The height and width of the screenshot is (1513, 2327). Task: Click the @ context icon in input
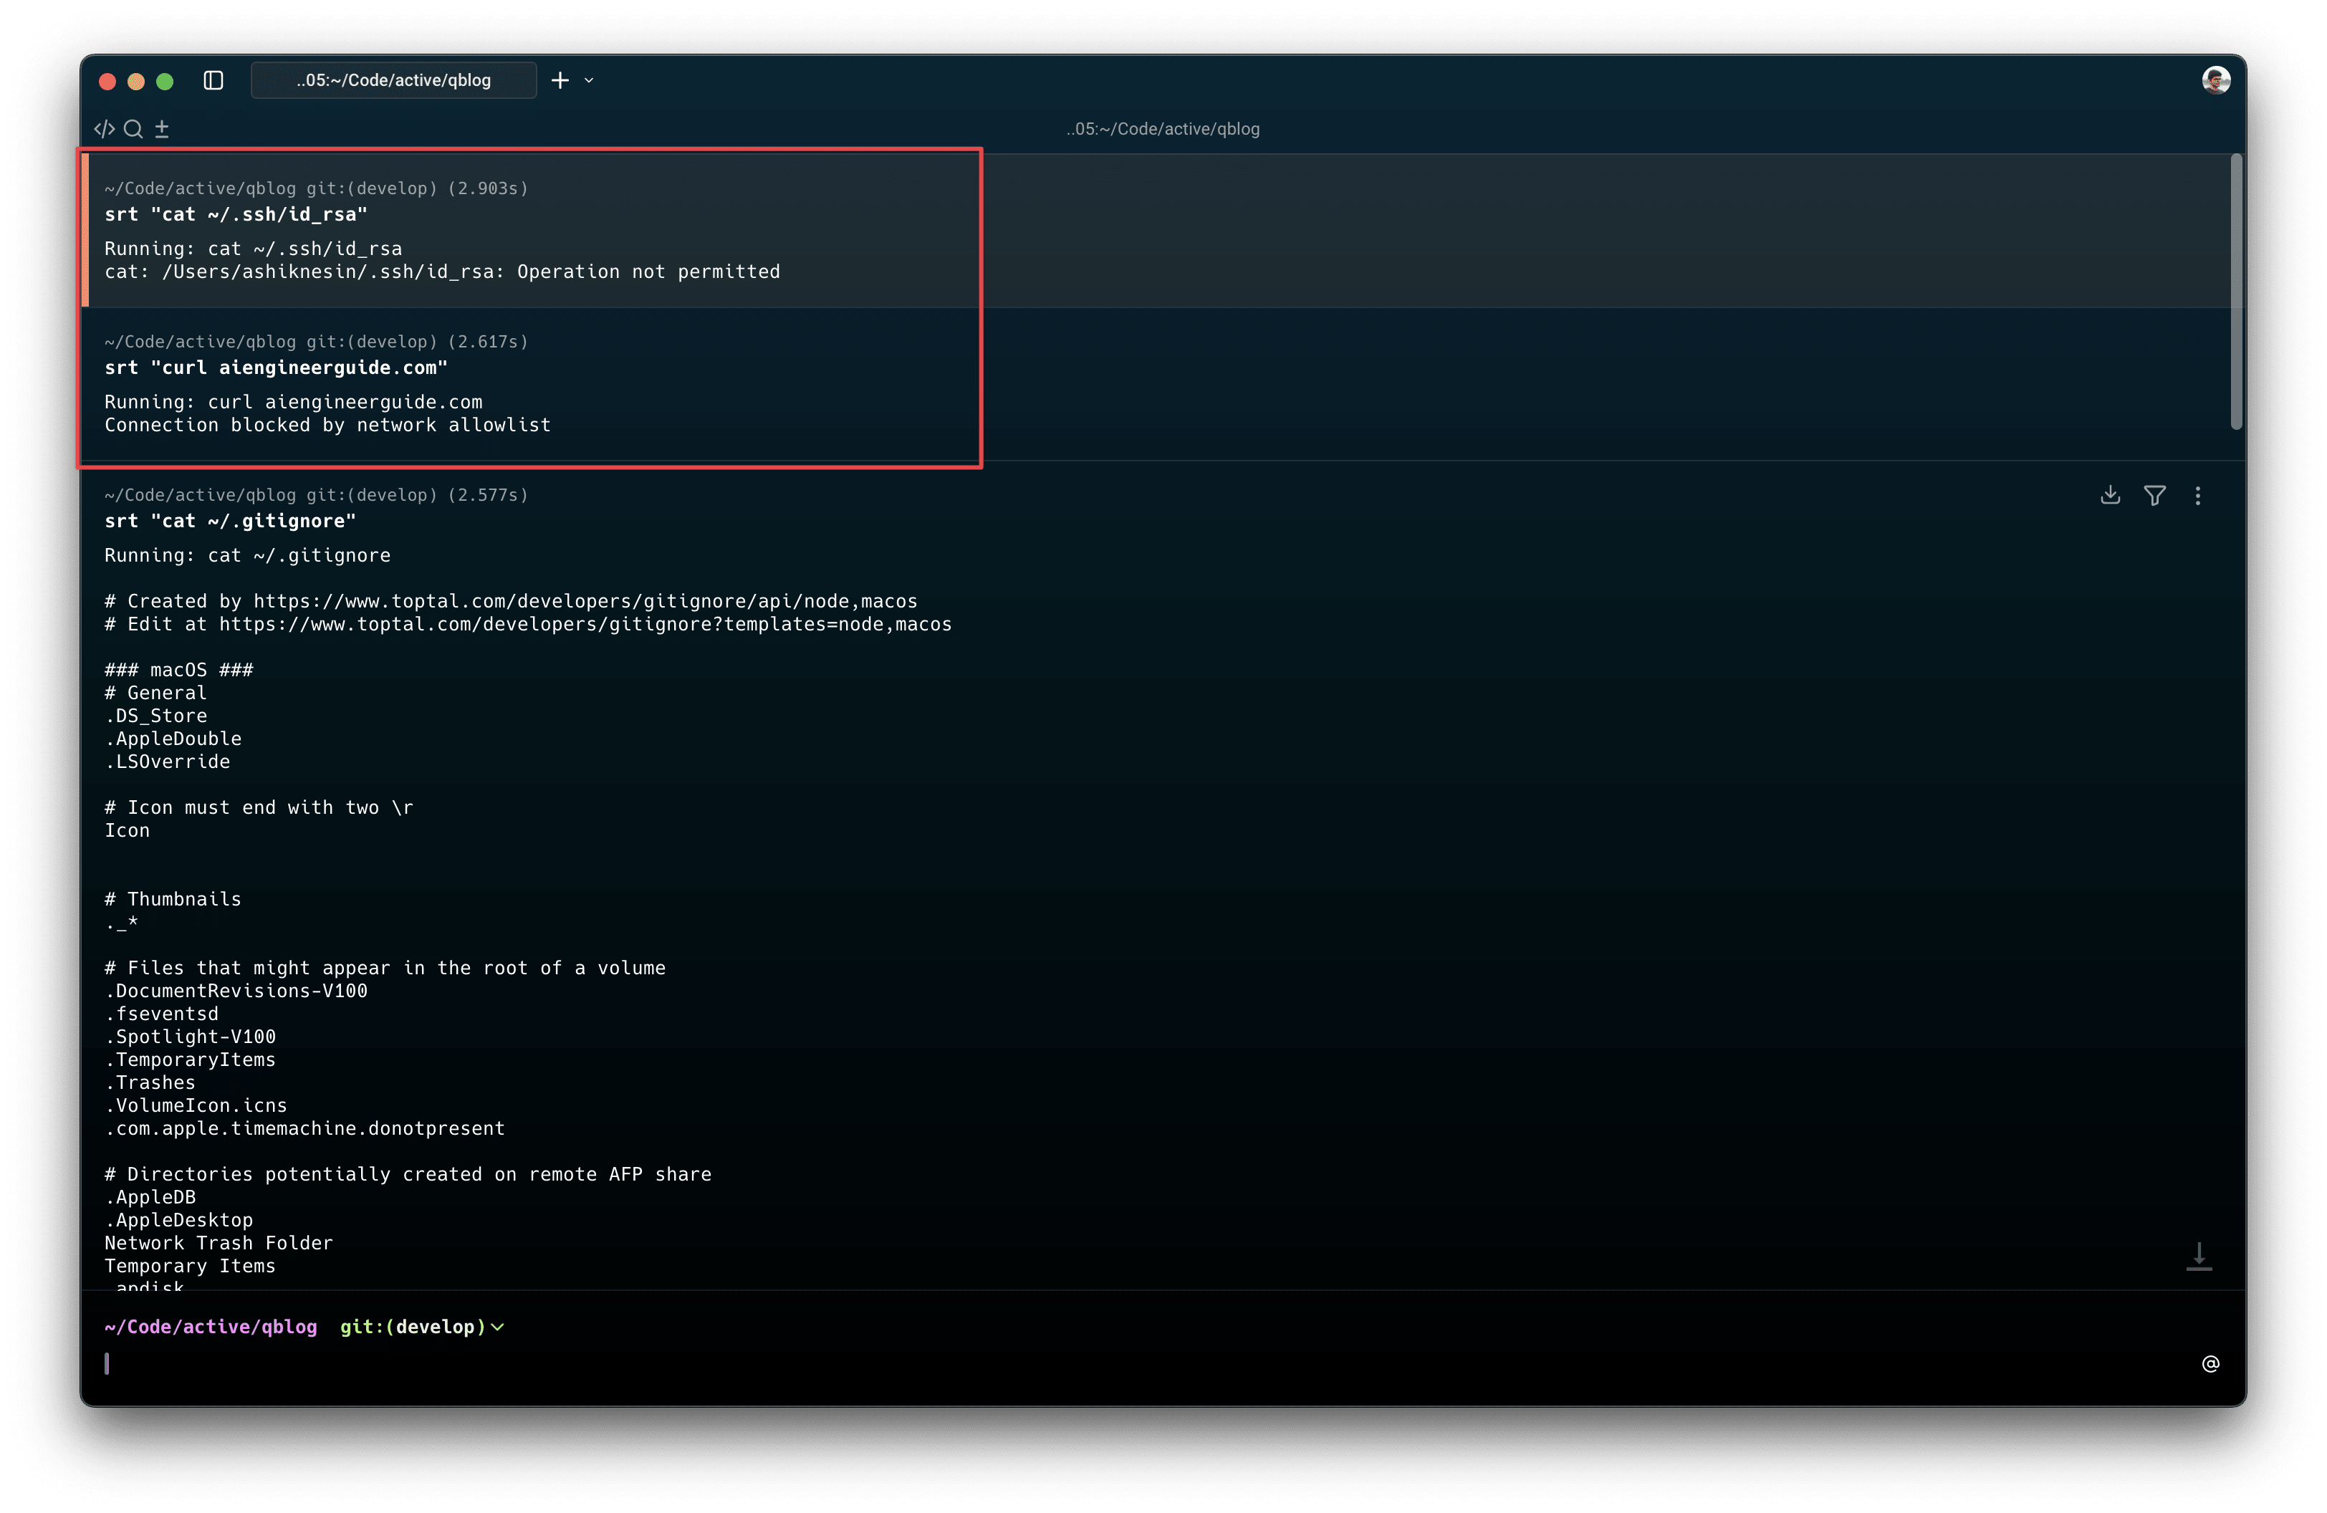[2210, 1363]
